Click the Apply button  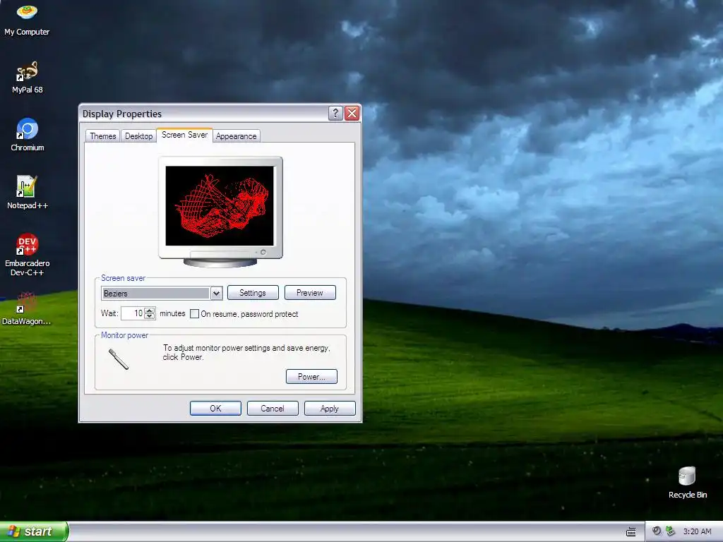[330, 409]
